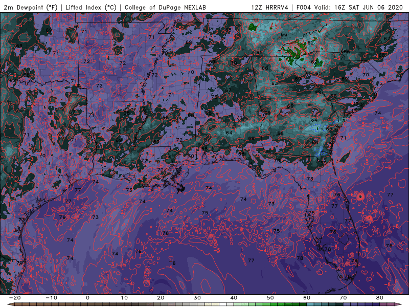Click the "F004" forecast hour label
The width and height of the screenshot is (409, 307).
coord(304,7)
